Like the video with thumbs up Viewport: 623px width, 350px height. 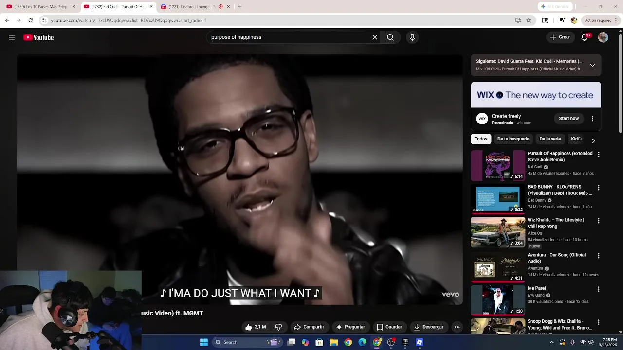pyautogui.click(x=256, y=327)
